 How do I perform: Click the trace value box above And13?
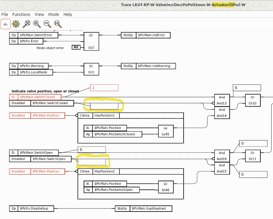pyautogui.click(x=247, y=88)
